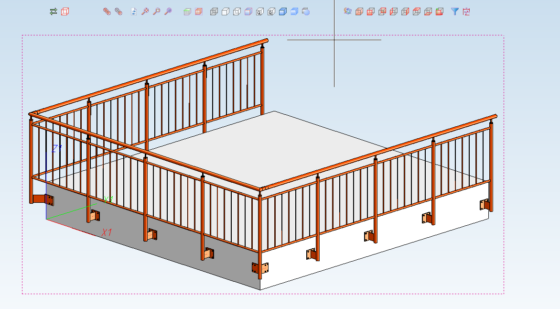Select the cube with red front face
The height and width of the screenshot is (309, 560).
coord(371,11)
